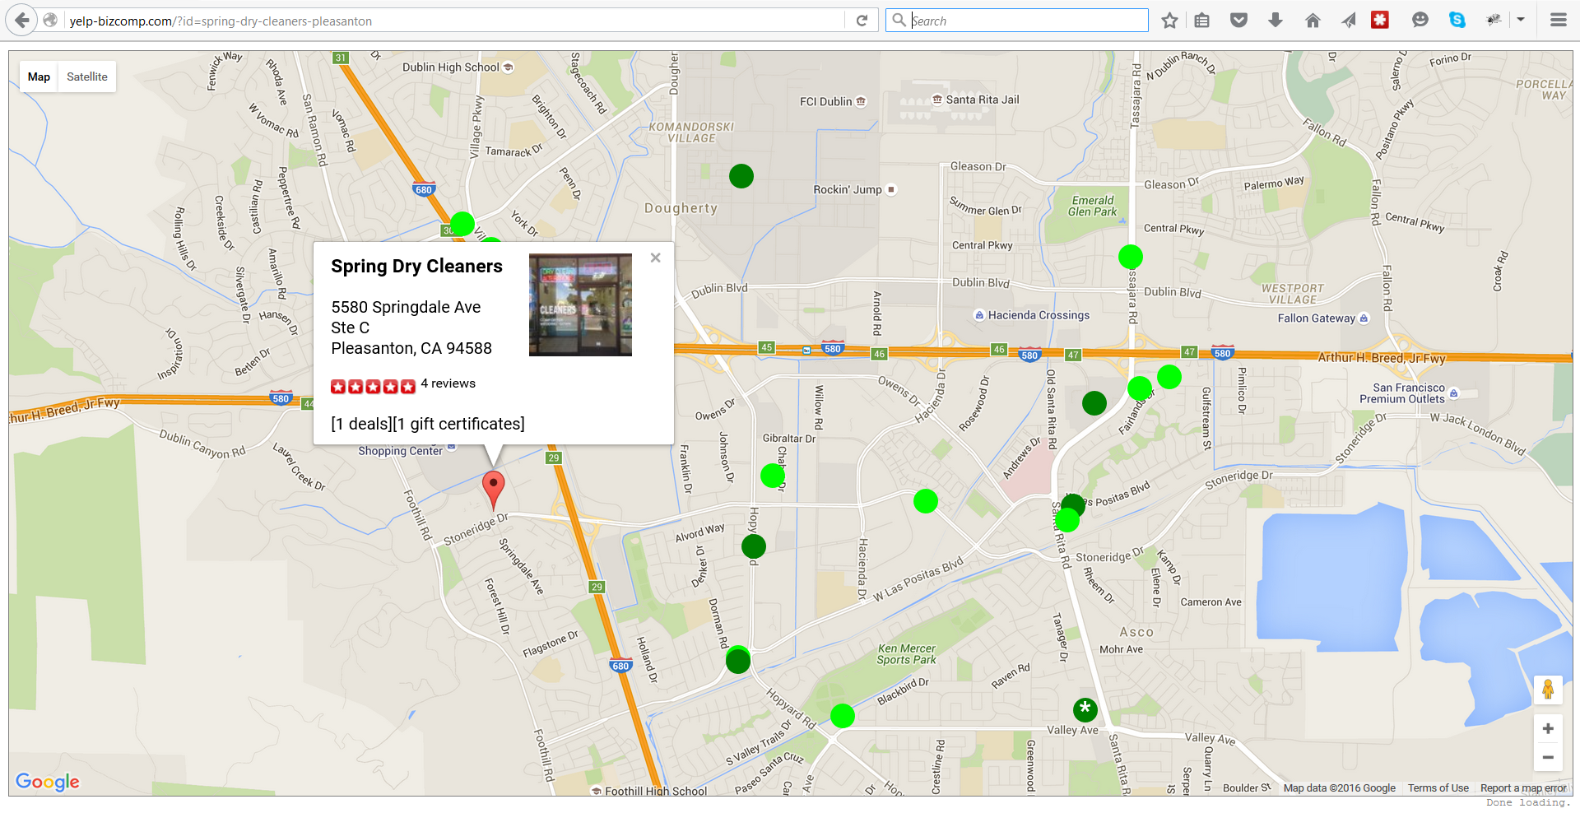This screenshot has width=1580, height=813.
Task: Zoom out with the minus button
Action: coord(1548,757)
